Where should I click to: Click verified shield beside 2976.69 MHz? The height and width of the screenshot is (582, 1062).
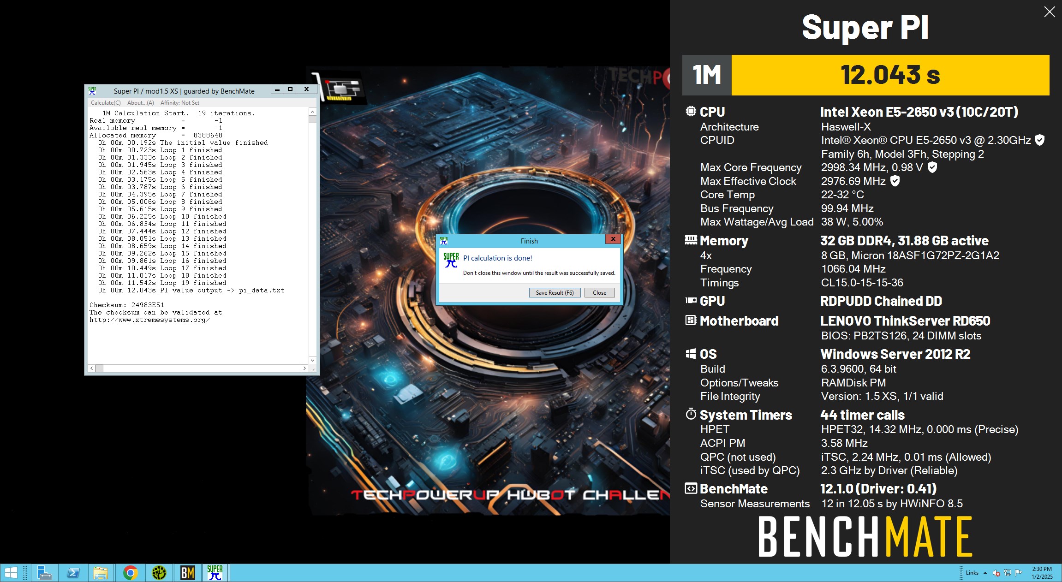click(x=895, y=181)
